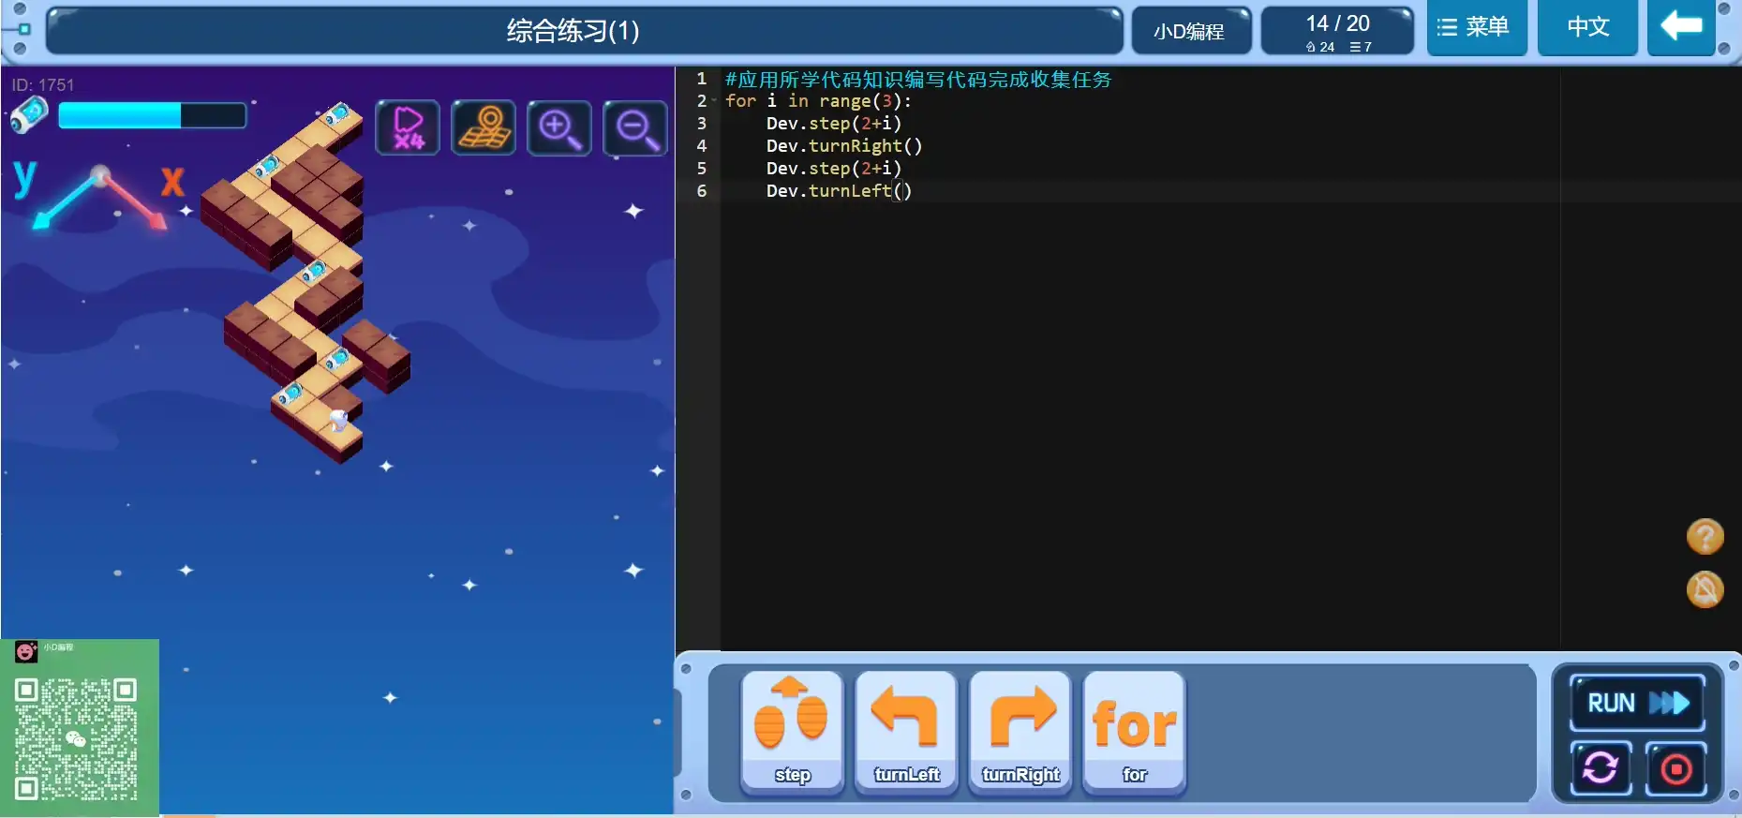Open the help question mark icon
The width and height of the screenshot is (1742, 818).
point(1705,537)
